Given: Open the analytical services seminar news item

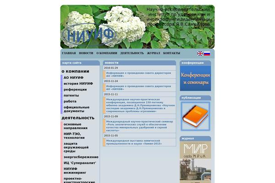Looking at the screenshot, I should (x=139, y=126).
